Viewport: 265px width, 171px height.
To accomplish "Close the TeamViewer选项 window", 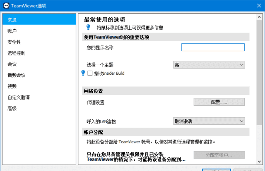I will point(259,5).
